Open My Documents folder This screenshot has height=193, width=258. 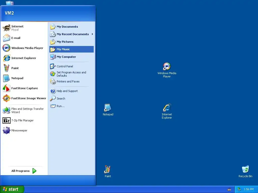point(71,27)
